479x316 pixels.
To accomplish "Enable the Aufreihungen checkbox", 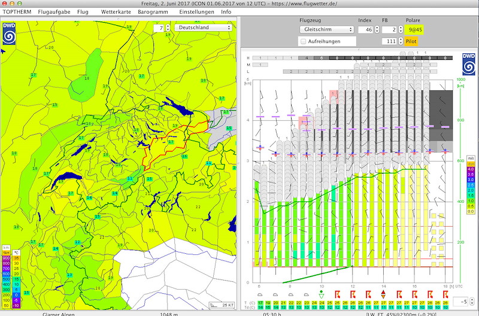I will tap(303, 41).
